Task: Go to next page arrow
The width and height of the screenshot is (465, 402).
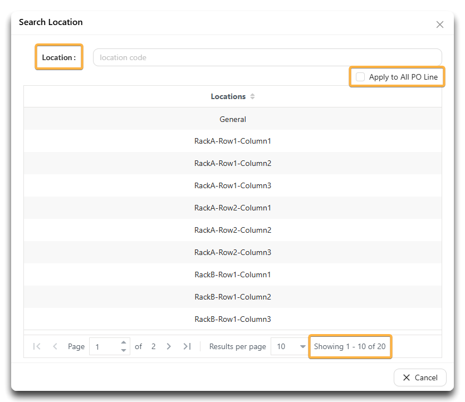Action: coord(169,346)
